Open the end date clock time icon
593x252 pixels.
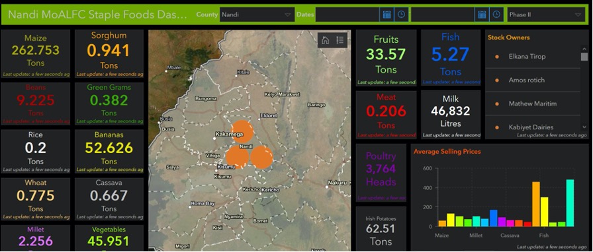(x=496, y=15)
